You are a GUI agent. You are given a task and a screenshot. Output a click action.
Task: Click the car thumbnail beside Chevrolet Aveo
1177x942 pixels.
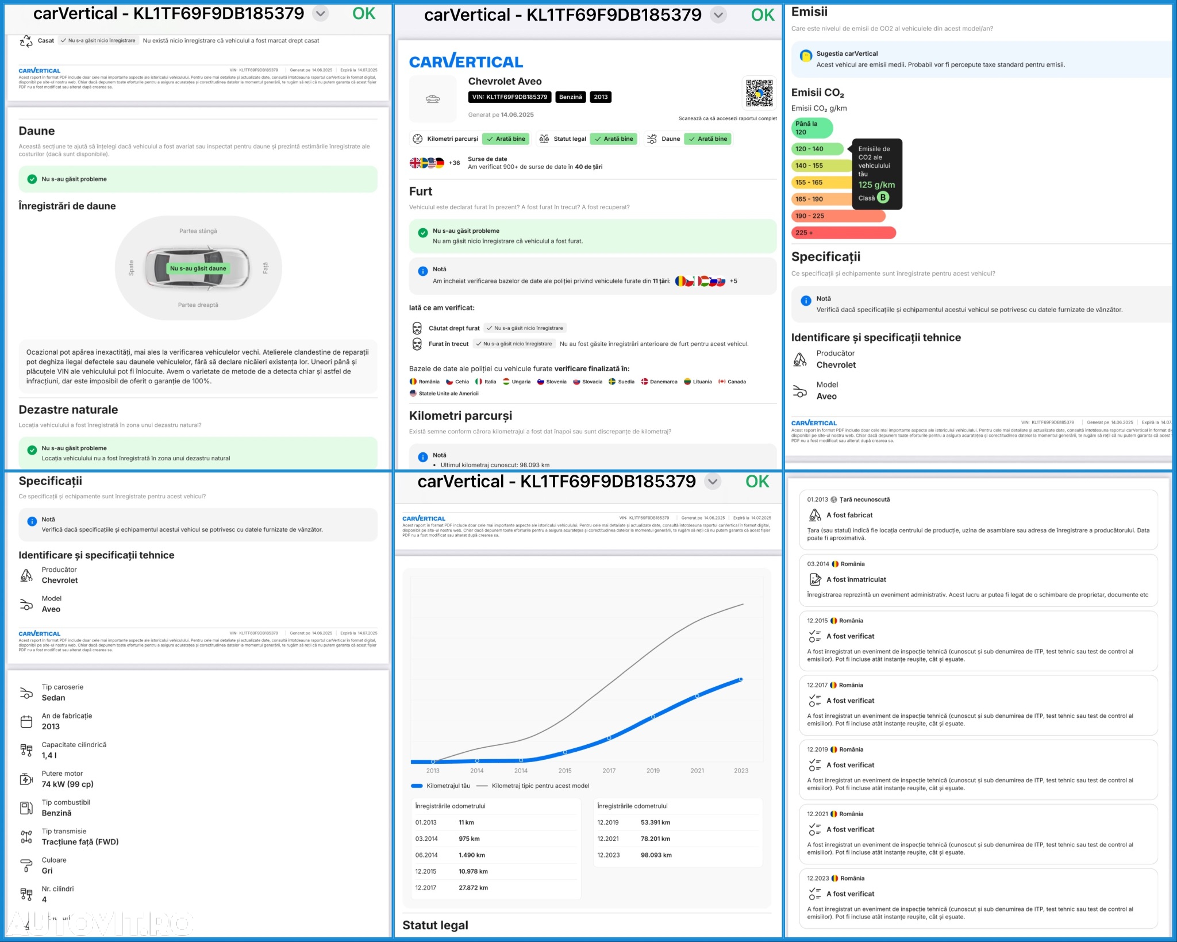coord(433,99)
